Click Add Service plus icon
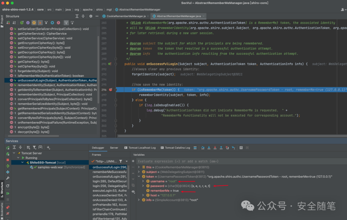This screenshot has width=347, height=220. (48, 147)
